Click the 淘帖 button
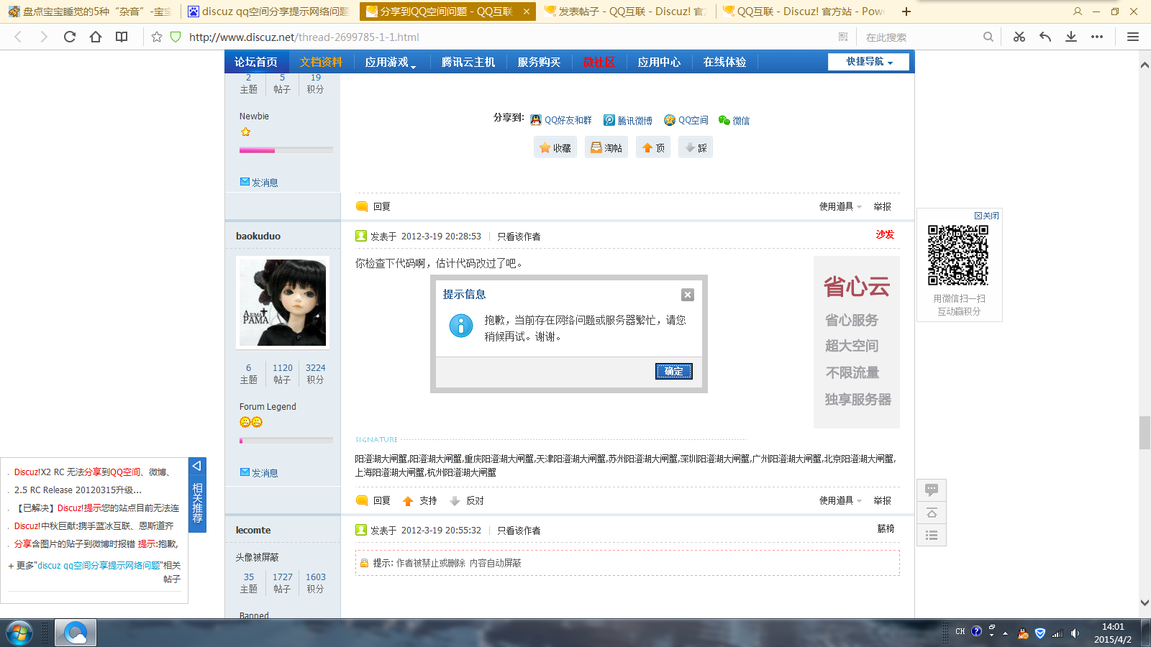This screenshot has height=647, width=1151. (x=606, y=147)
